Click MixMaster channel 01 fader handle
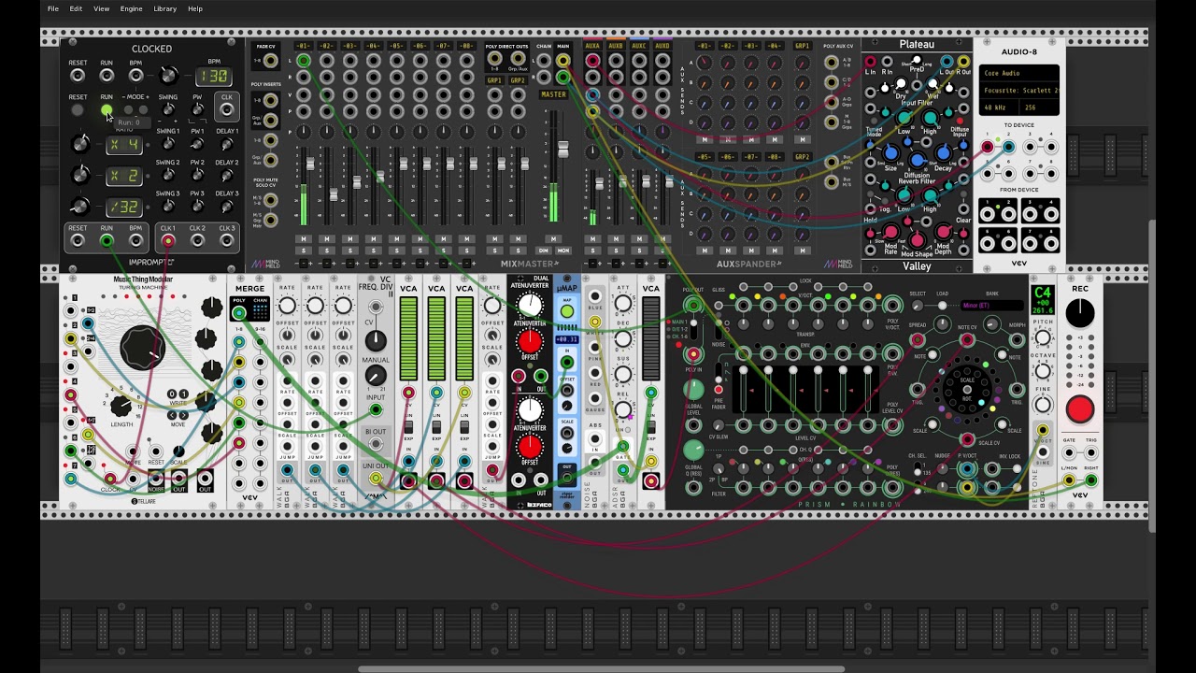Screen dimensions: 1196x673 (x=310, y=165)
